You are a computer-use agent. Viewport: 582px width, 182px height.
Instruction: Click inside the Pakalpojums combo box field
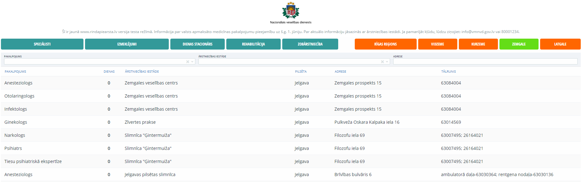tap(94, 62)
